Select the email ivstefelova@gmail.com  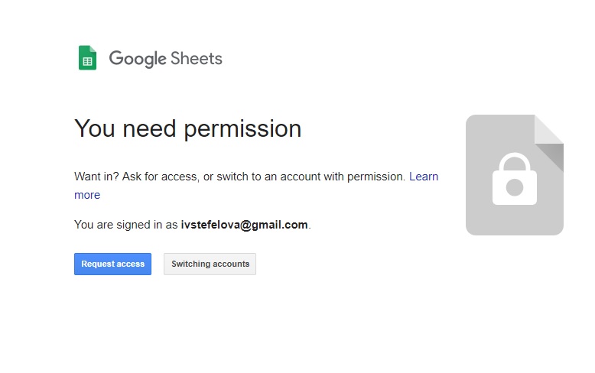pos(244,225)
